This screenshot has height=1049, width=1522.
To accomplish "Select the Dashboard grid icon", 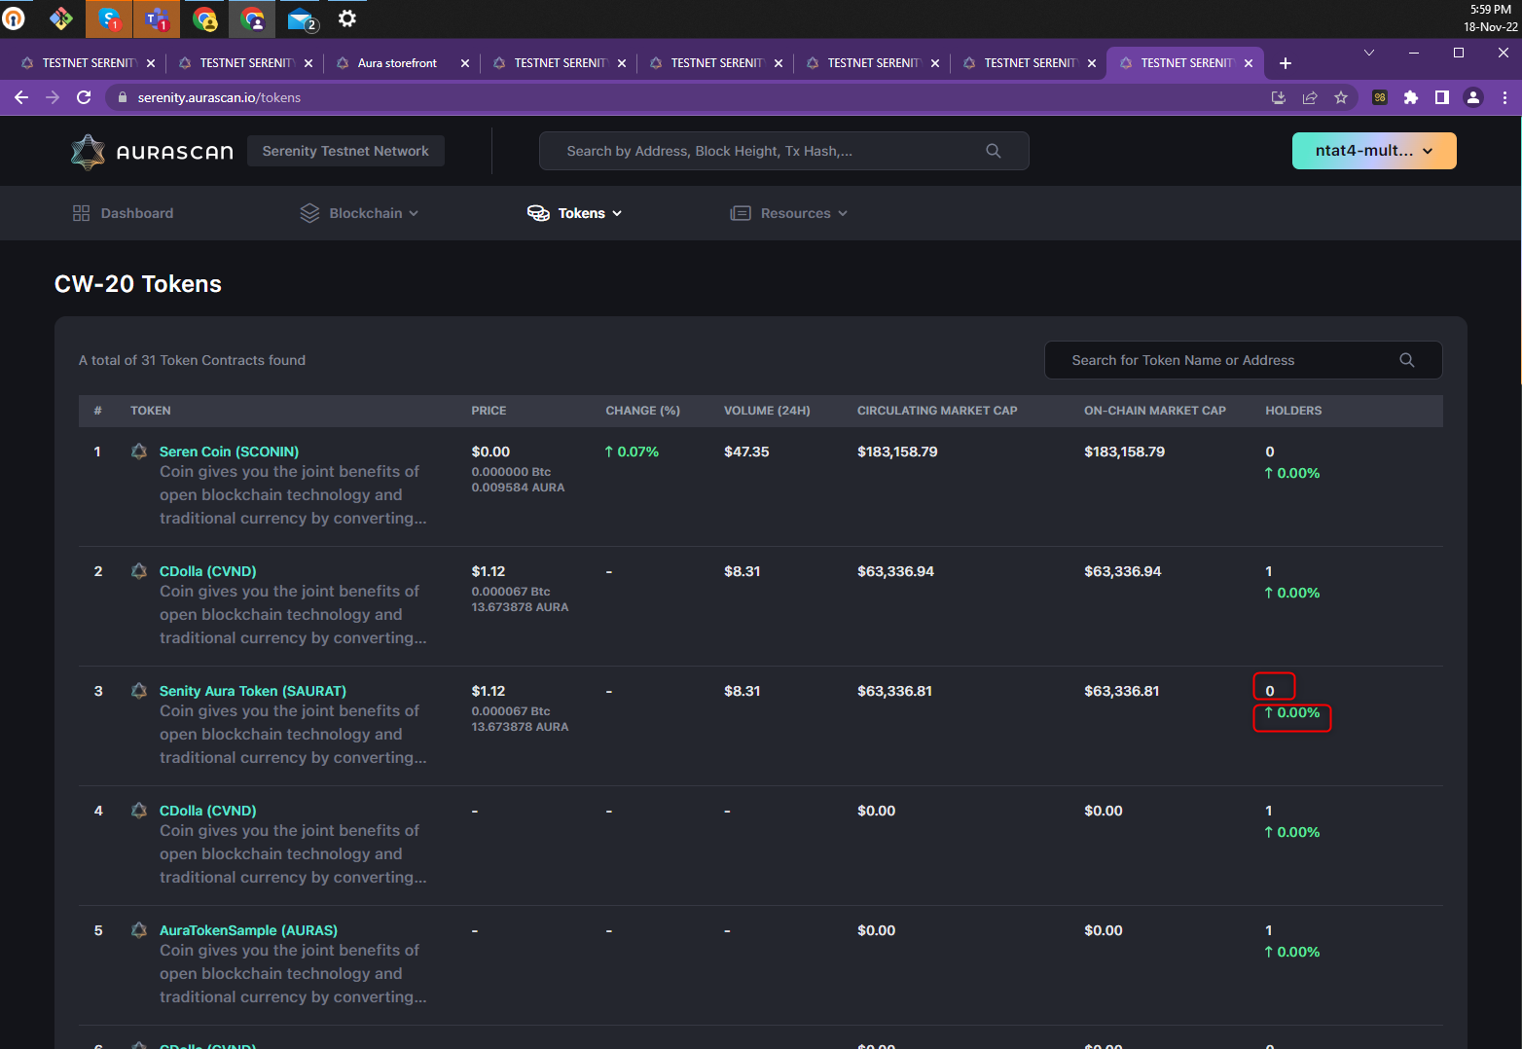I will (x=82, y=212).
